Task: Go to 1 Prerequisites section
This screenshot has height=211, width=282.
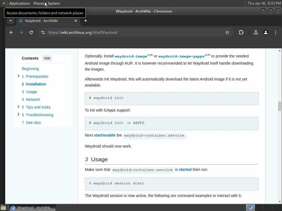Action: click(x=35, y=76)
